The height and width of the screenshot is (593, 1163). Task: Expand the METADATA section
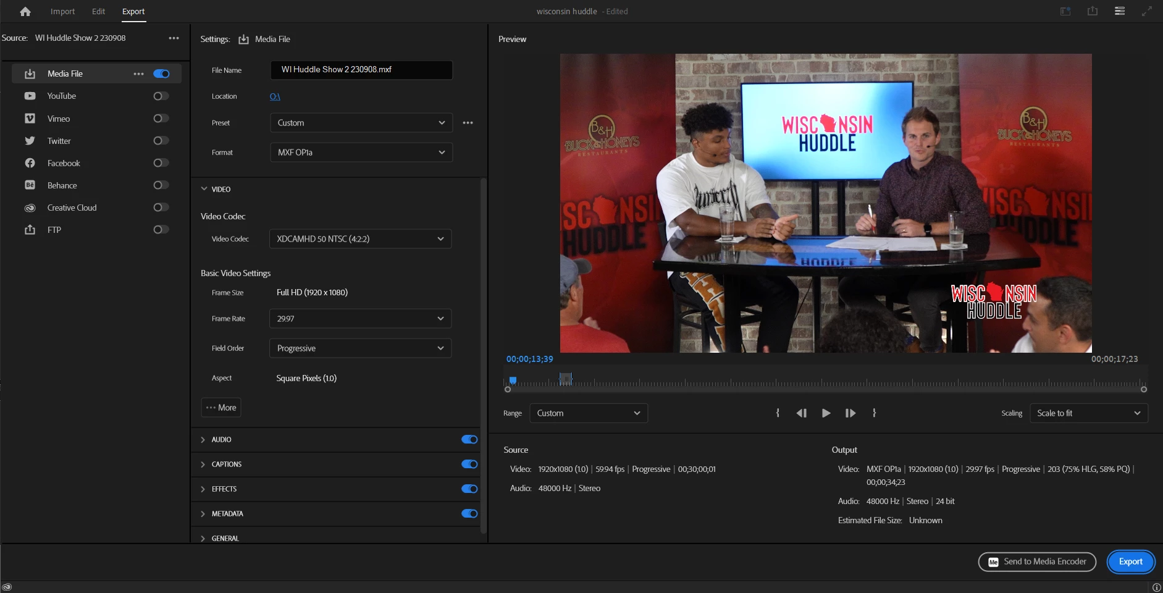pyautogui.click(x=203, y=514)
